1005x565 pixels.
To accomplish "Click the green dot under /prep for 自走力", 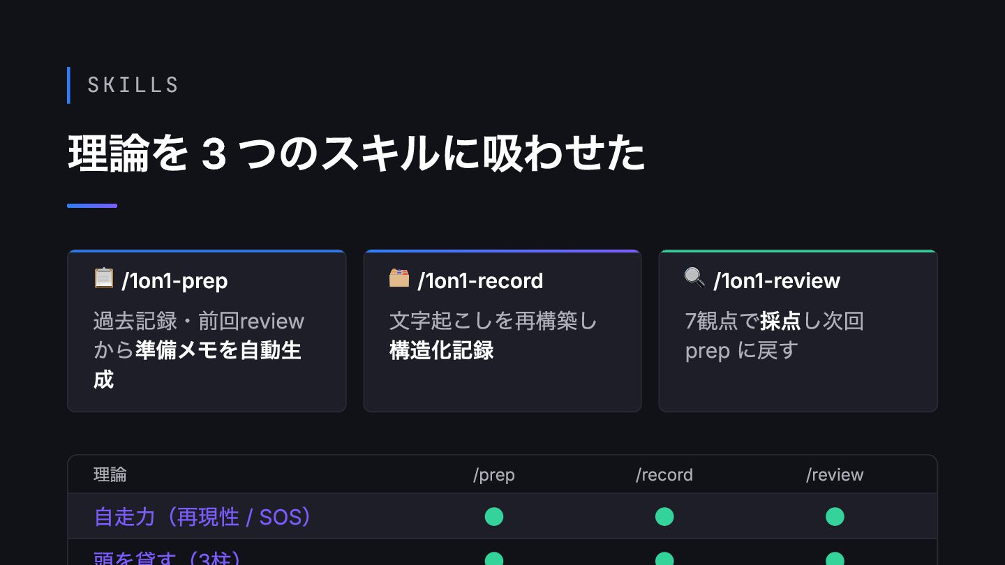I will tap(494, 517).
